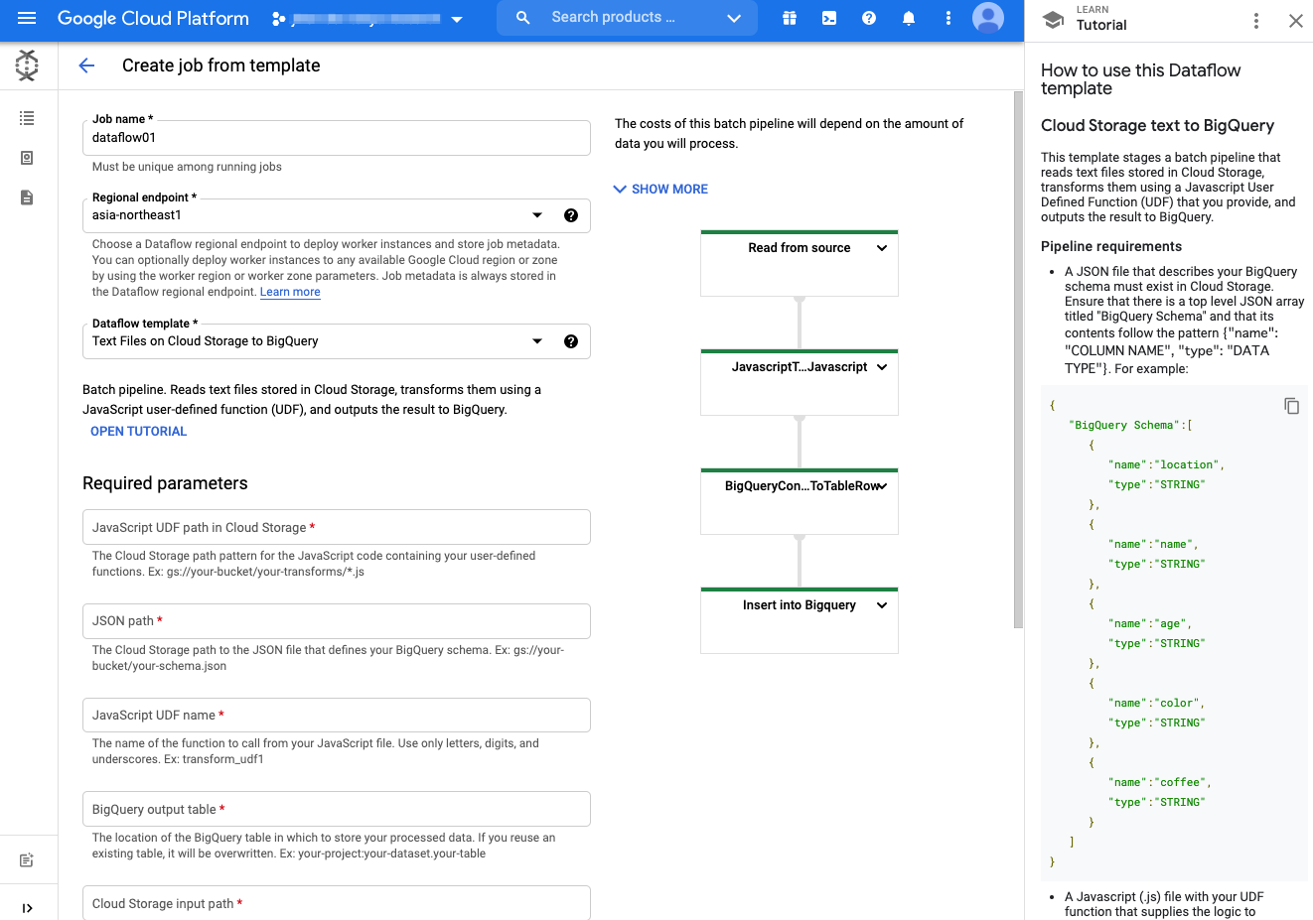Click 'Must be unique among running jobs' hint
The image size is (1313, 920).
[x=187, y=167]
